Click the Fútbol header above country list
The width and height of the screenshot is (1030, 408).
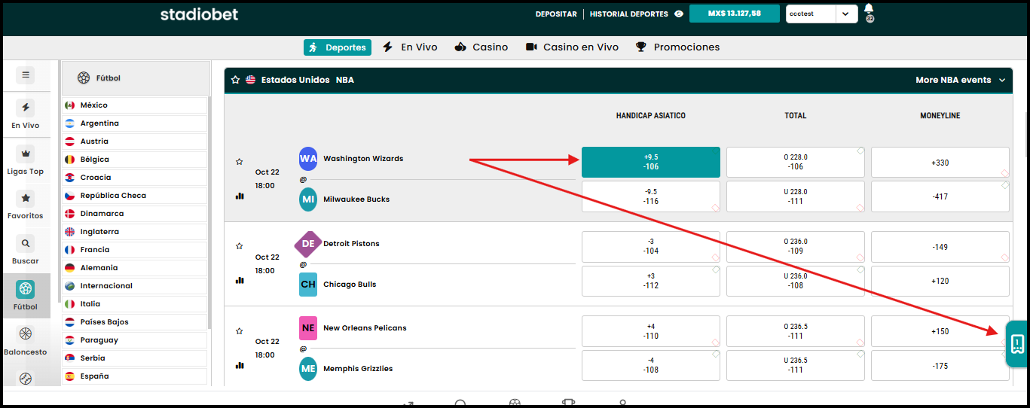134,78
